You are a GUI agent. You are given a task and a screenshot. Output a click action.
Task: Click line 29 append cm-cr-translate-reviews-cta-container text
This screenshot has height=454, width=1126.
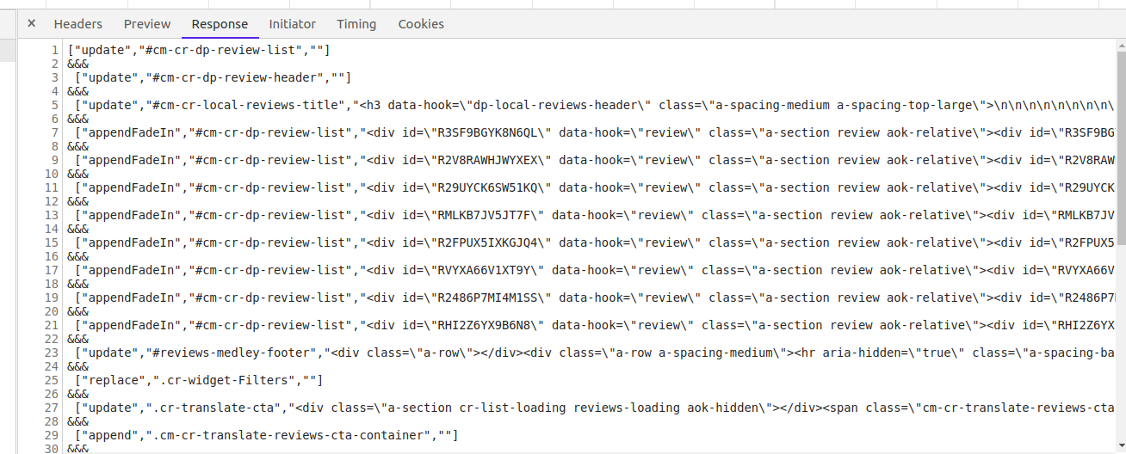point(268,435)
